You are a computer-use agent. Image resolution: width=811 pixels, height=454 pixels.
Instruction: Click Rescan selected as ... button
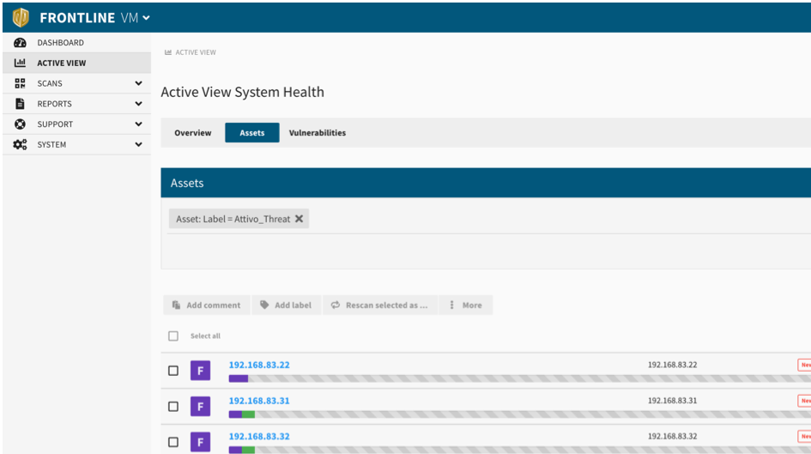[380, 305]
